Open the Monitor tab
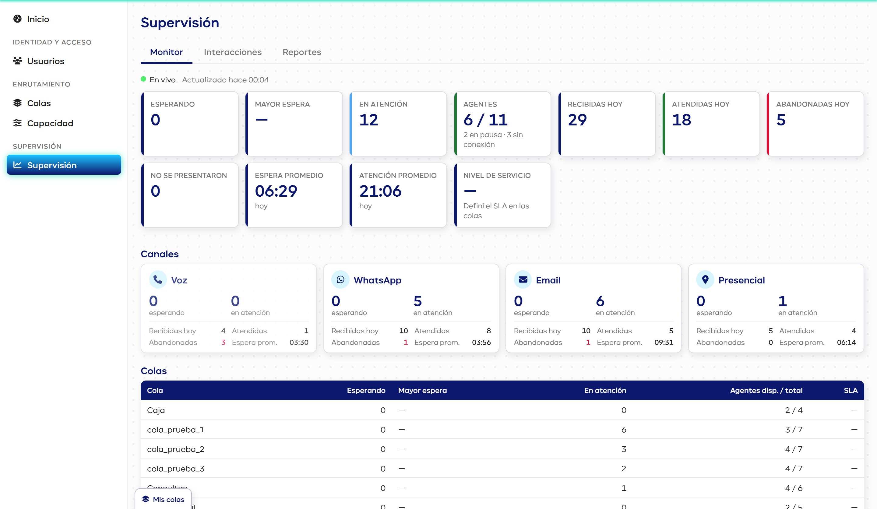 [x=166, y=52]
